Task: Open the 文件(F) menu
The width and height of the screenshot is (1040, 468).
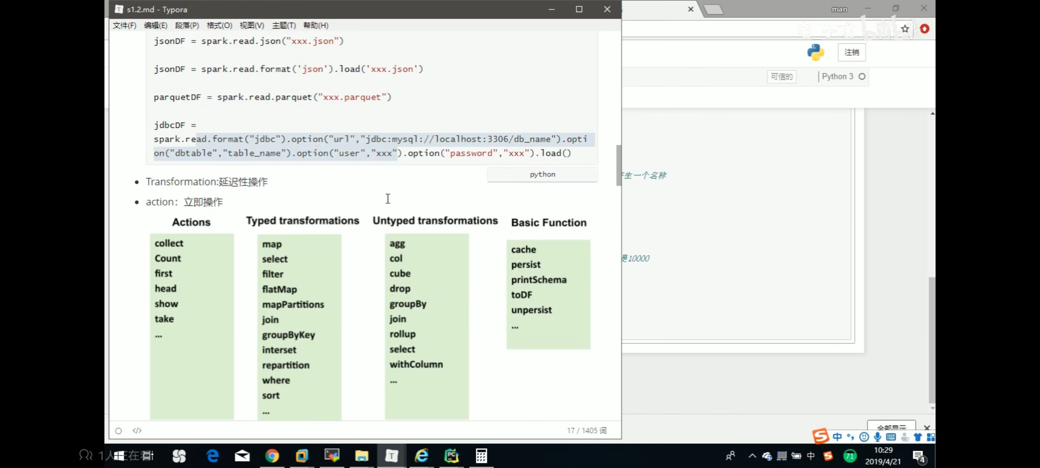Action: [x=124, y=26]
